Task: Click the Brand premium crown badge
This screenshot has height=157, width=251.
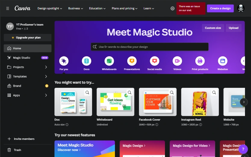Action: tap(47, 86)
